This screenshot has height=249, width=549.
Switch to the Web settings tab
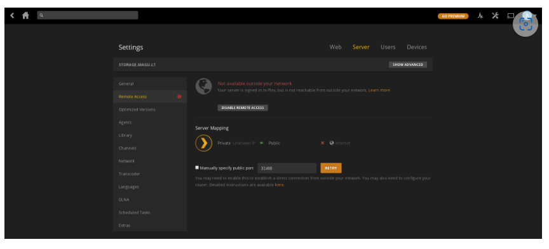click(x=335, y=47)
